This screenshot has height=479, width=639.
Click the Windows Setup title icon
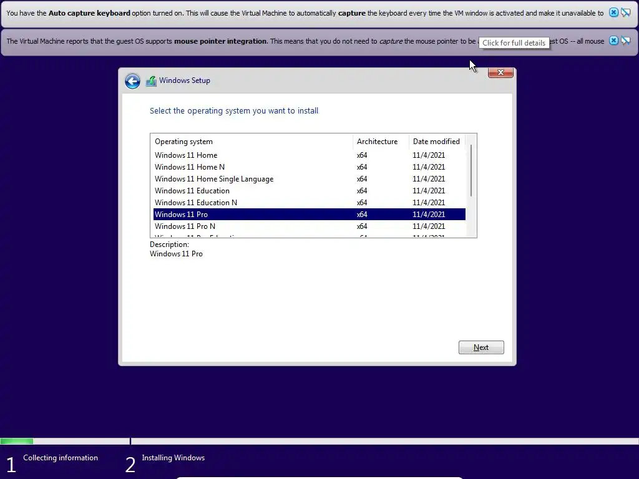pos(151,81)
